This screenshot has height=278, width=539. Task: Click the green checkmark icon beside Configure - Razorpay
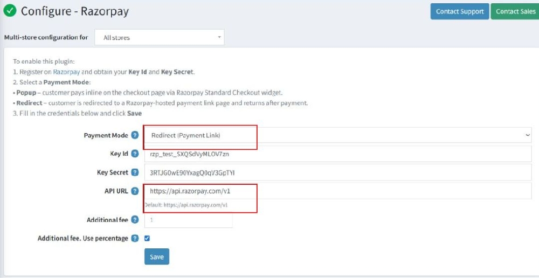(x=10, y=11)
